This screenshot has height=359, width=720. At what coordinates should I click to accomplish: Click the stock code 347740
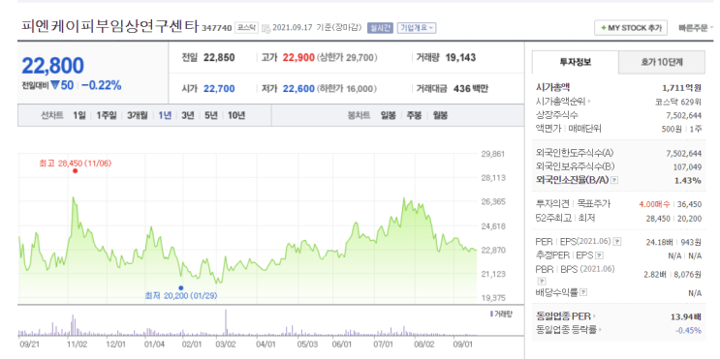[217, 28]
